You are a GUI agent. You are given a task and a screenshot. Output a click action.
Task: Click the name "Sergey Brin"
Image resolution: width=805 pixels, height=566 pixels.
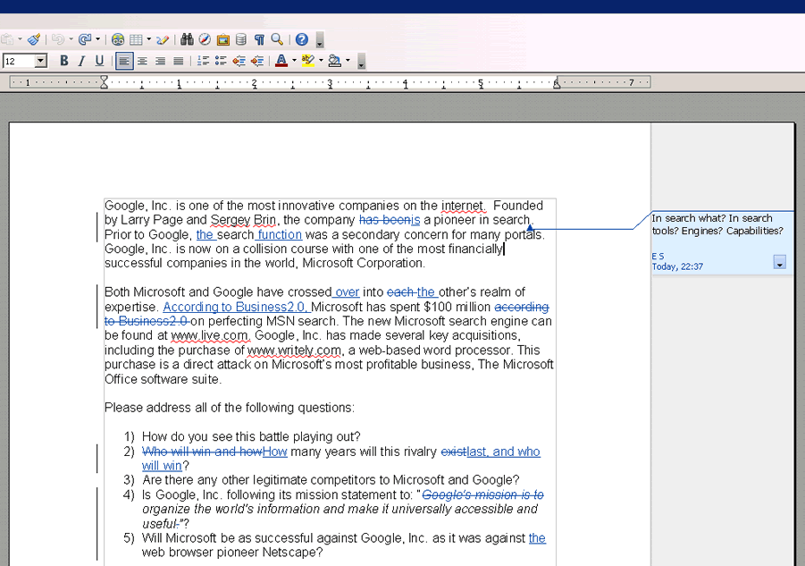pyautogui.click(x=243, y=220)
